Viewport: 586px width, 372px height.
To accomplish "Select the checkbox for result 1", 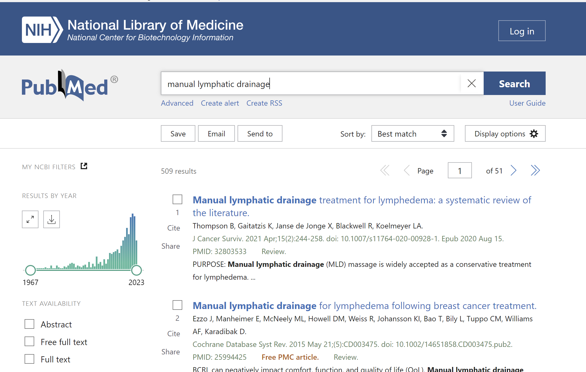I will click(x=177, y=199).
